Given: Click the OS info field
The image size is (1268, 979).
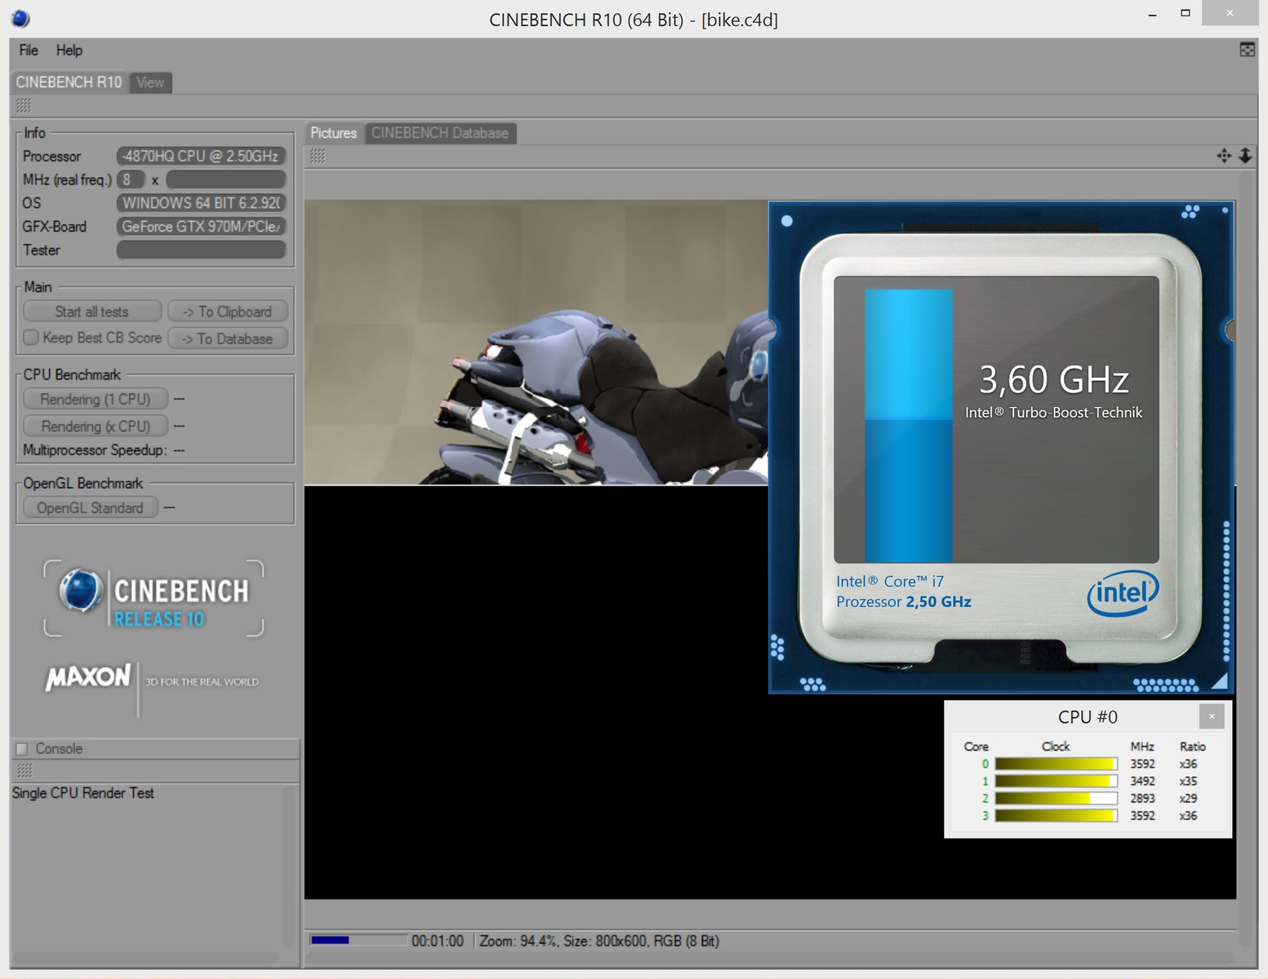Looking at the screenshot, I should [201, 202].
